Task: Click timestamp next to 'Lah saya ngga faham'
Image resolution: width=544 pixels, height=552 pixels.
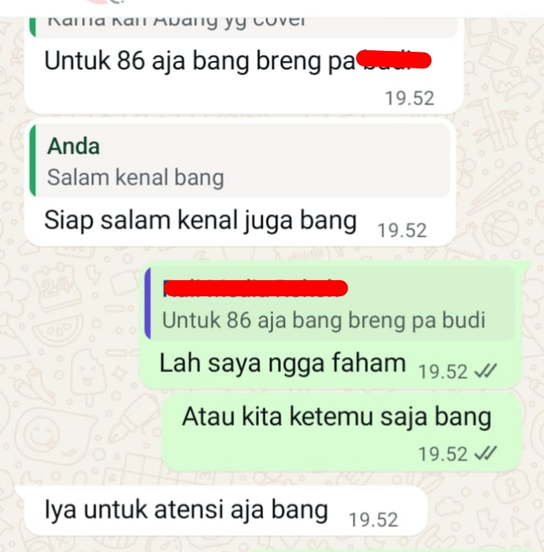Action: coord(443,372)
